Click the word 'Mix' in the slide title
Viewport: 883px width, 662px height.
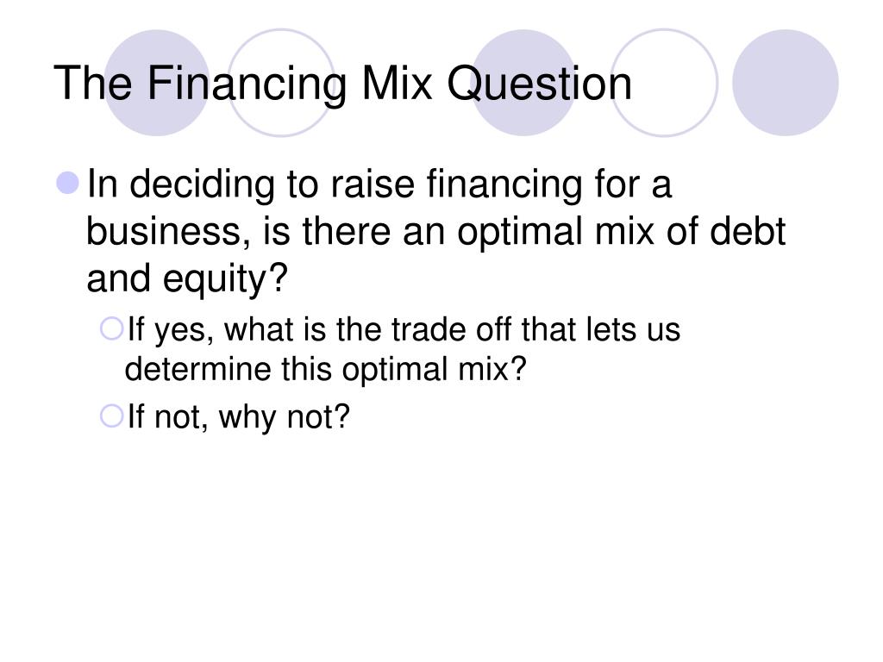pos(397,84)
